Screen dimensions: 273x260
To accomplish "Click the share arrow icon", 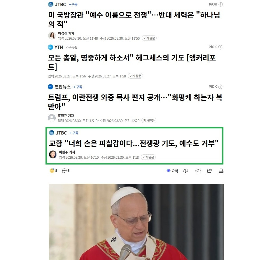I will [x=210, y=171].
